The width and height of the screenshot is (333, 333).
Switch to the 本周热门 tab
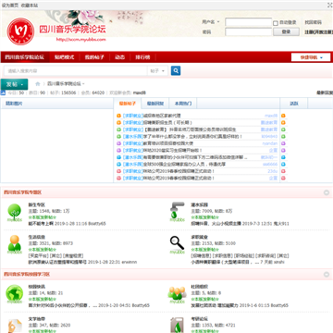click(183, 104)
